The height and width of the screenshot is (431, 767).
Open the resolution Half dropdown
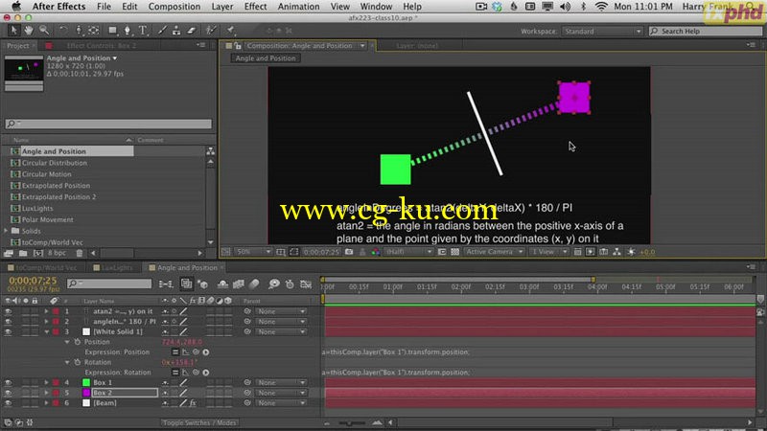tap(408, 252)
